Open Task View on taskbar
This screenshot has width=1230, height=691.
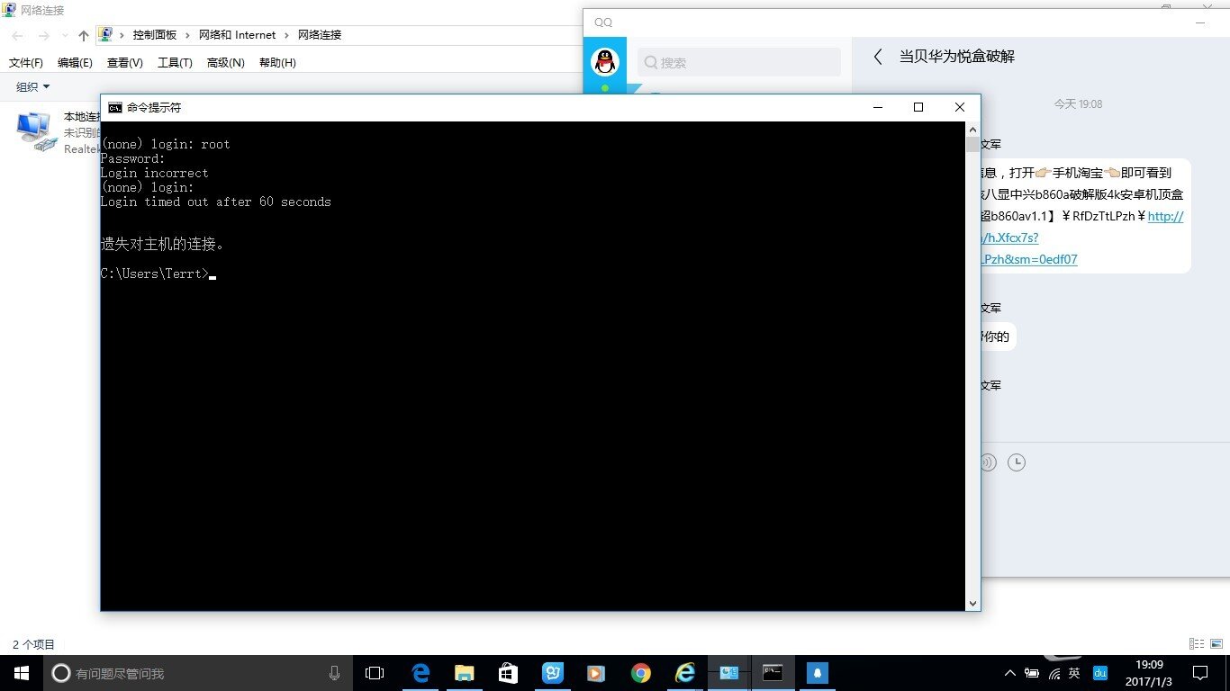(x=375, y=673)
